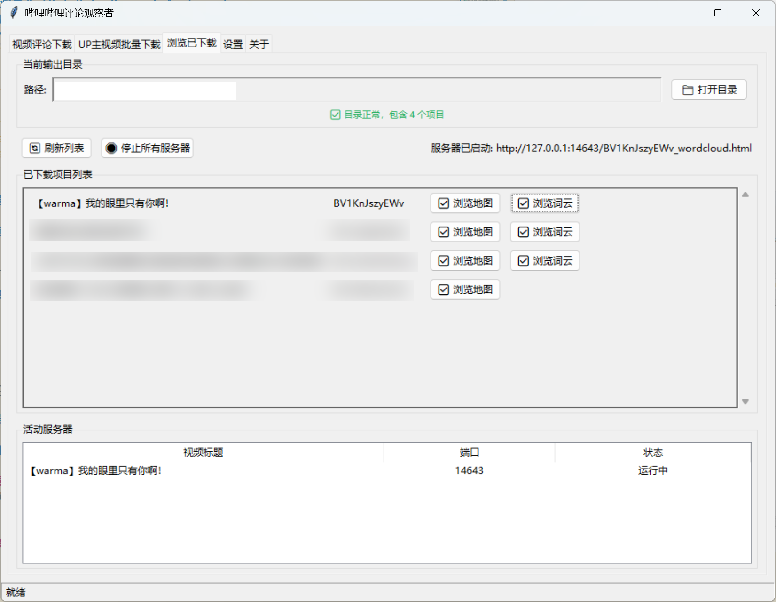Open the 设置 tab
776x602 pixels.
233,44
